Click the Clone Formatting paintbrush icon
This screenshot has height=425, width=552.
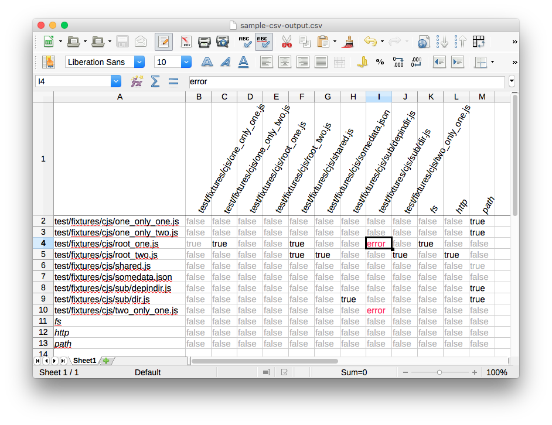pos(348,42)
